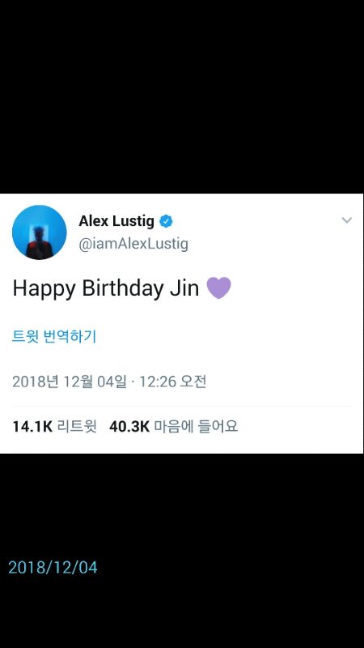364x648 pixels.
Task: Click the word Birthday in the tweet
Action: [x=123, y=288]
